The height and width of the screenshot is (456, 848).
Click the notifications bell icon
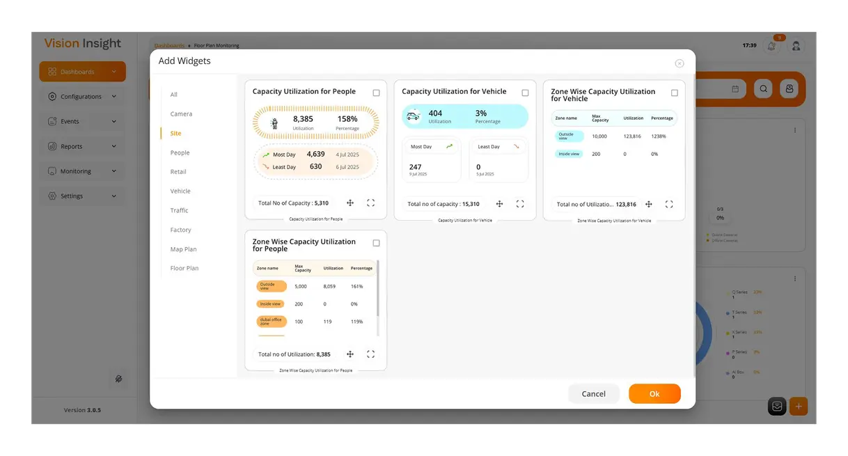point(771,46)
